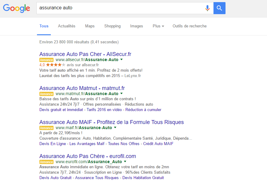Select the Tous tab
This screenshot has height=186, width=267.
44,26
